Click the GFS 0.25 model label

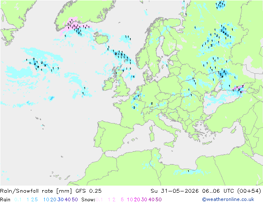(x=88, y=191)
